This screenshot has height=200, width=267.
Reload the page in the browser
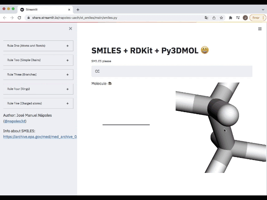[19, 18]
